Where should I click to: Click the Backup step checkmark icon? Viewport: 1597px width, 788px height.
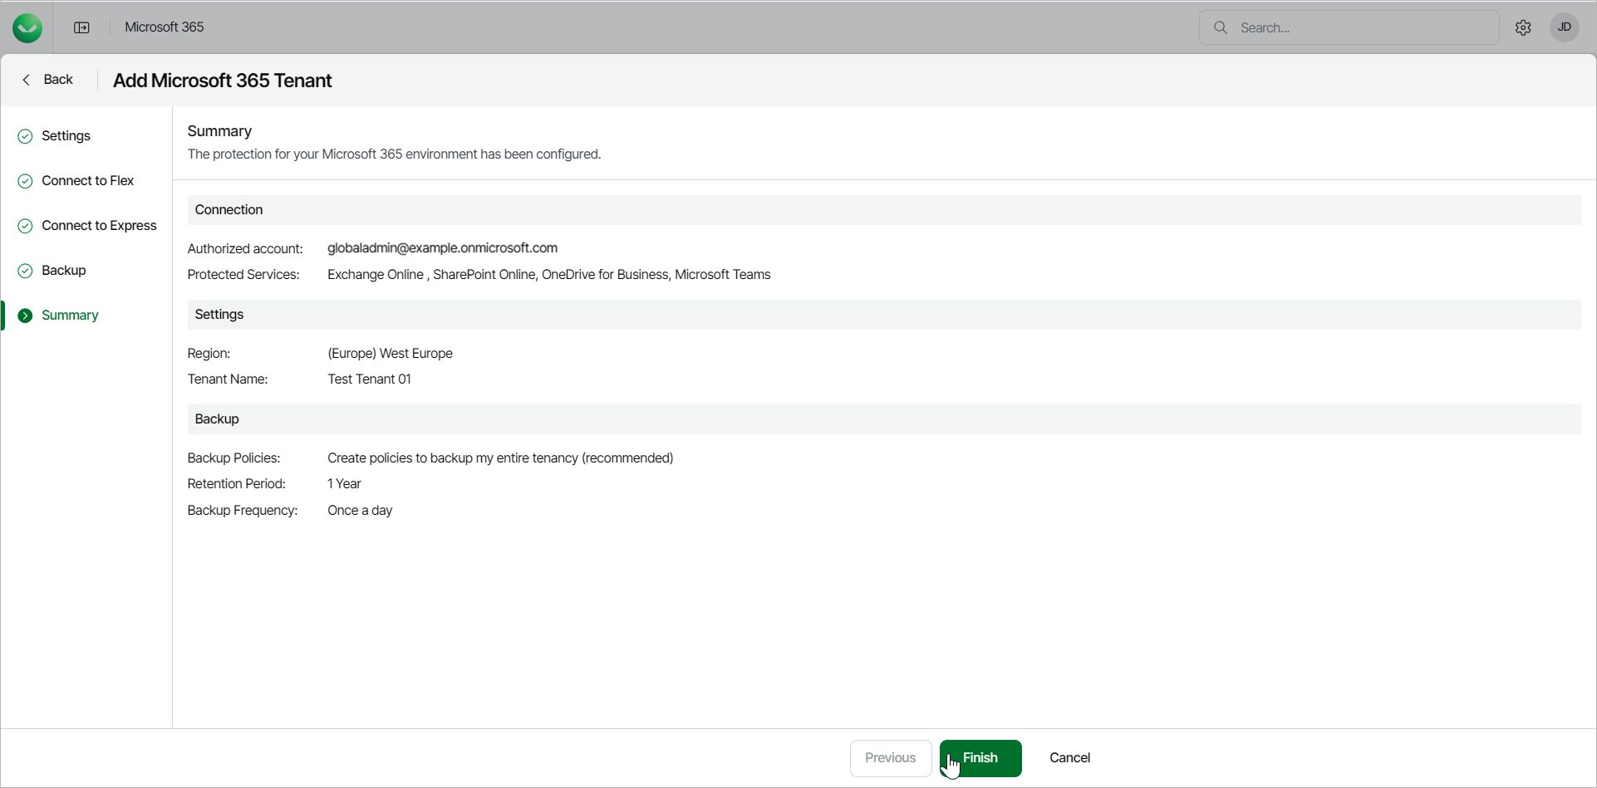pyautogui.click(x=26, y=271)
